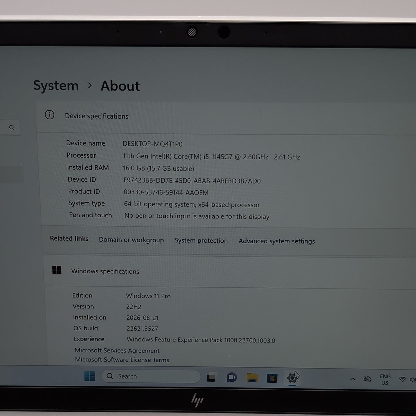The width and height of the screenshot is (416, 416).
Task: Select the No pen or touch text
Action: (x=197, y=216)
